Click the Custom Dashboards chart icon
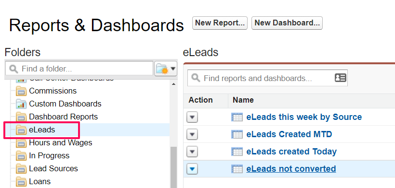 pyautogui.click(x=21, y=104)
